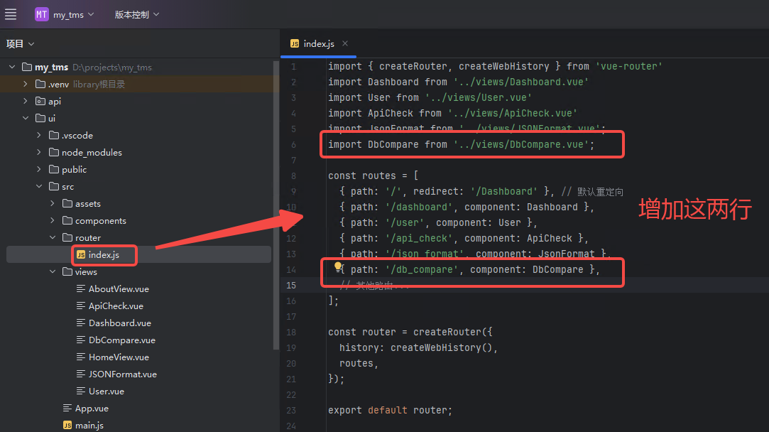Click the 'const routes = [' line
The height and width of the screenshot is (432, 769).
tap(373, 175)
